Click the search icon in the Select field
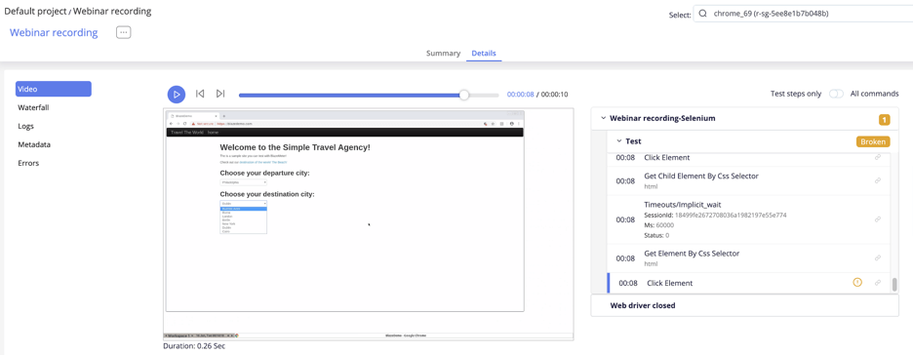The height and width of the screenshot is (355, 913). (x=703, y=14)
